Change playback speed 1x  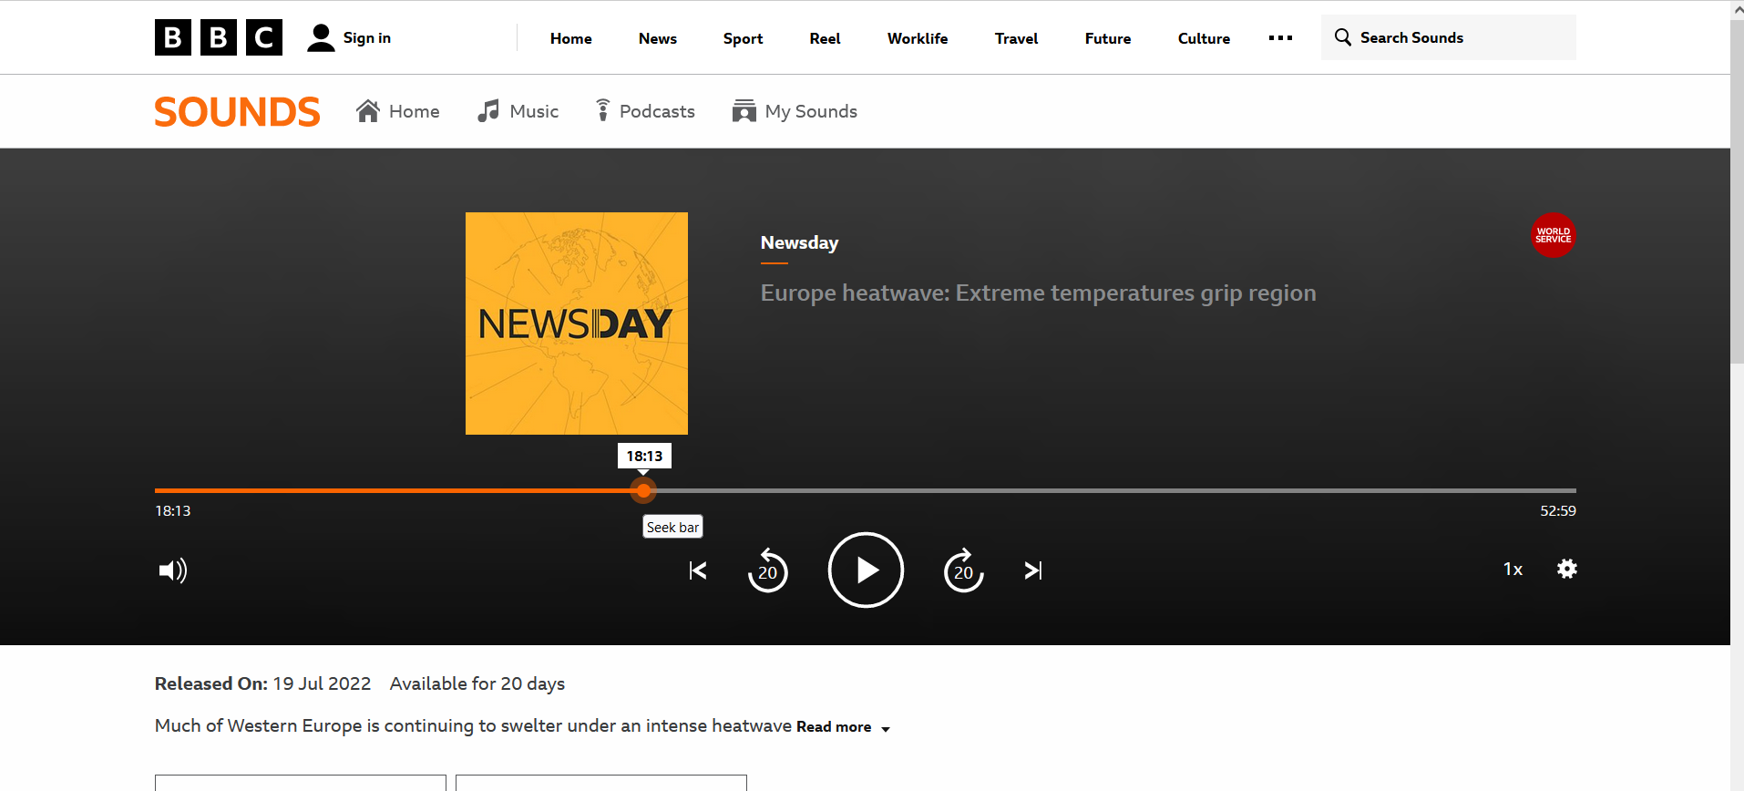click(1513, 569)
